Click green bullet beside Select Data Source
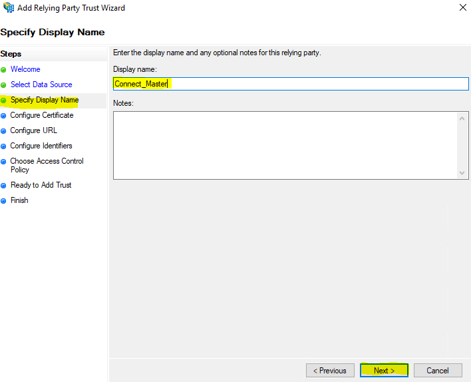This screenshot has height=382, width=471. [3, 85]
